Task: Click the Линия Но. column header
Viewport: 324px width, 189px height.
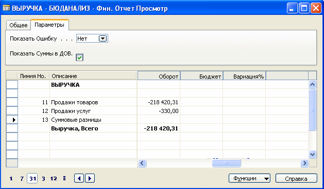Action: 33,76
